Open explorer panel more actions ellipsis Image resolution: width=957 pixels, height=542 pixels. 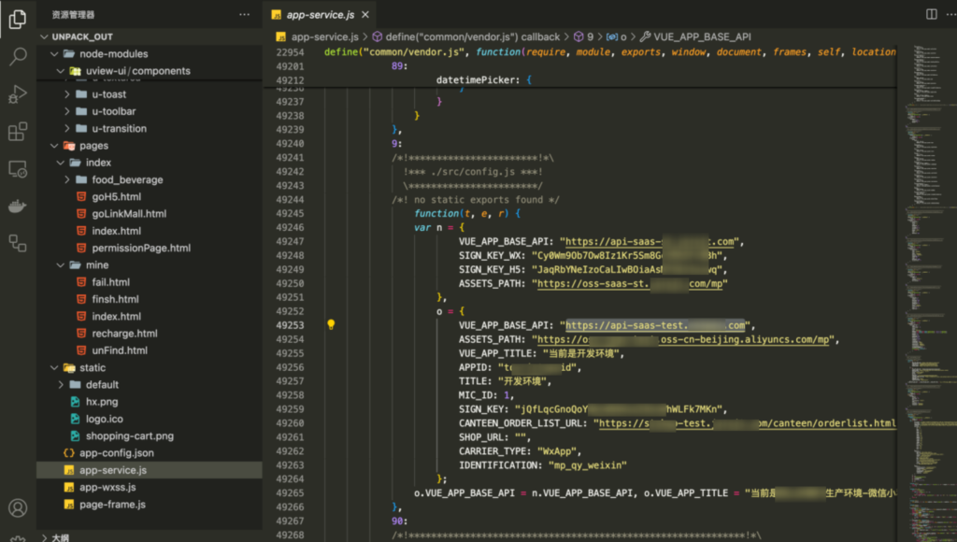[x=244, y=14]
